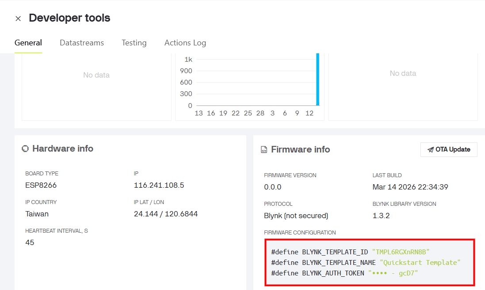The width and height of the screenshot is (485, 290).
Task: Click the BLYNK_TEMPLATE_ID code line
Action: 350,252
